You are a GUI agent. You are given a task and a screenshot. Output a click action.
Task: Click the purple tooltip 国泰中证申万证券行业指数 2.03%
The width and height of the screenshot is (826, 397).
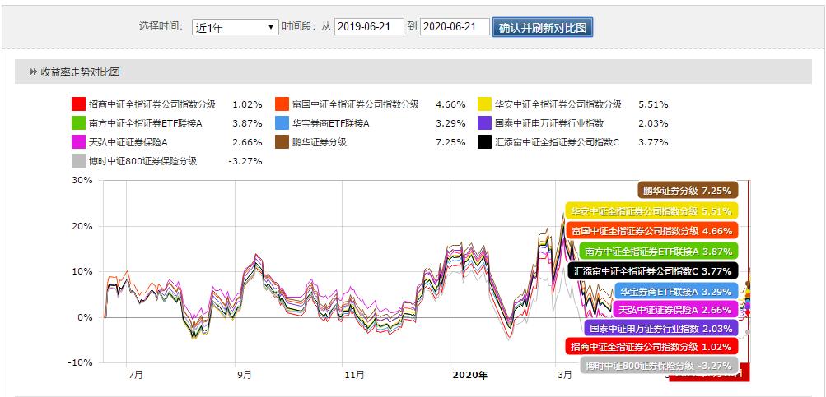[661, 329]
